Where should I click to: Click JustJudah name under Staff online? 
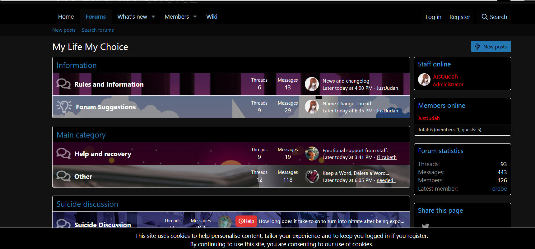[445, 77]
